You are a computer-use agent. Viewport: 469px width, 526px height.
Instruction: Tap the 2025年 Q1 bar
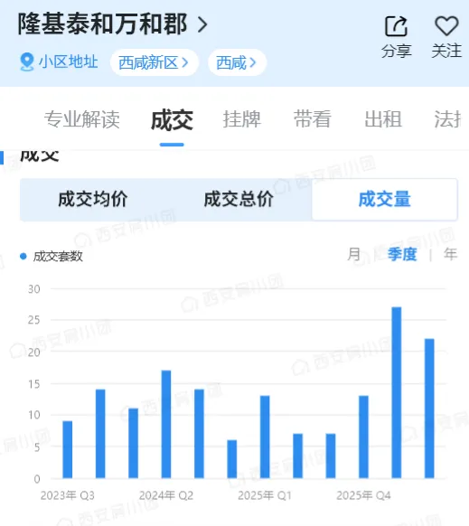pyautogui.click(x=265, y=437)
